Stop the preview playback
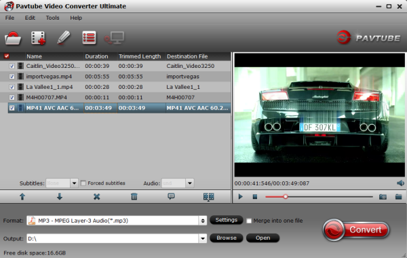This screenshot has height=258, width=407. (255, 197)
